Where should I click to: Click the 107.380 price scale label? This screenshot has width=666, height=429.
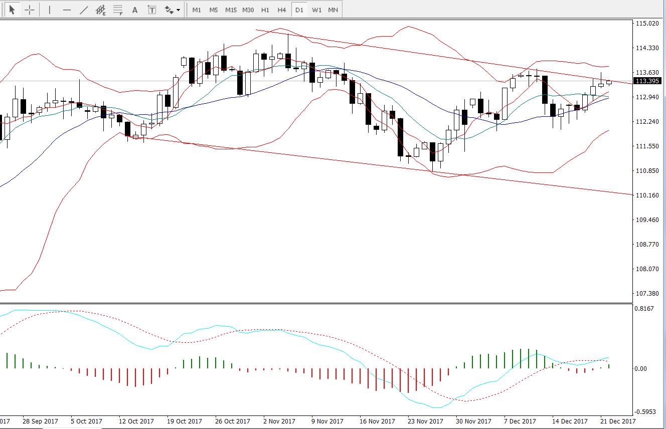tap(647, 293)
